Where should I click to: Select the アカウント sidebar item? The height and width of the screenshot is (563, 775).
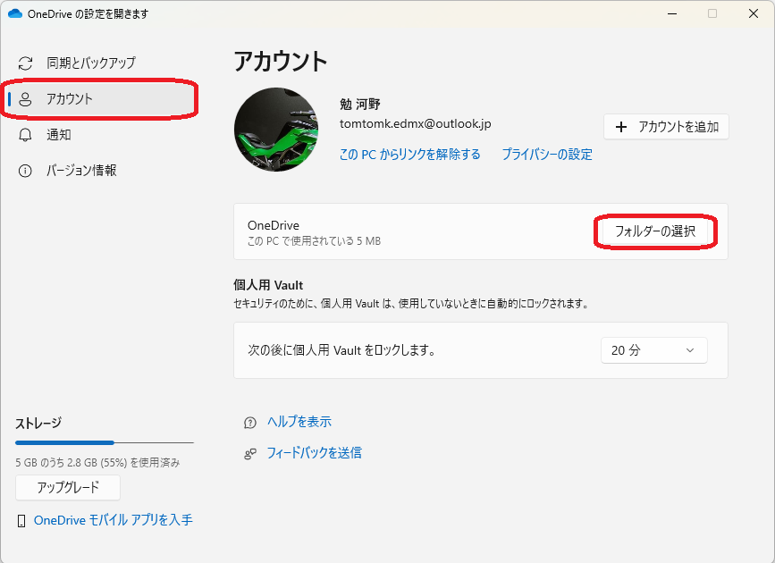pos(98,99)
